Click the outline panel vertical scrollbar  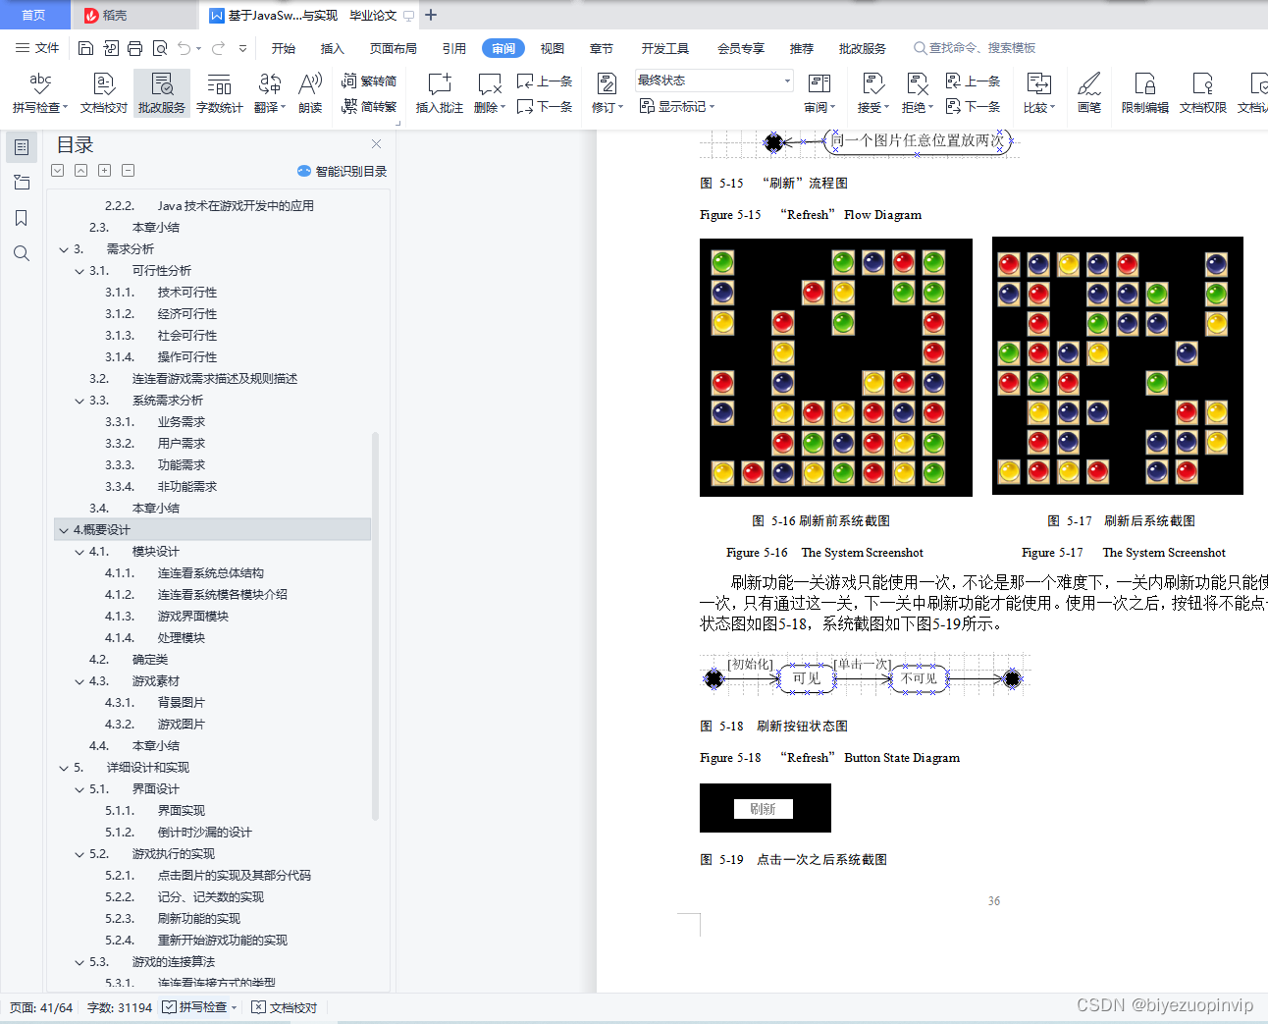[375, 625]
